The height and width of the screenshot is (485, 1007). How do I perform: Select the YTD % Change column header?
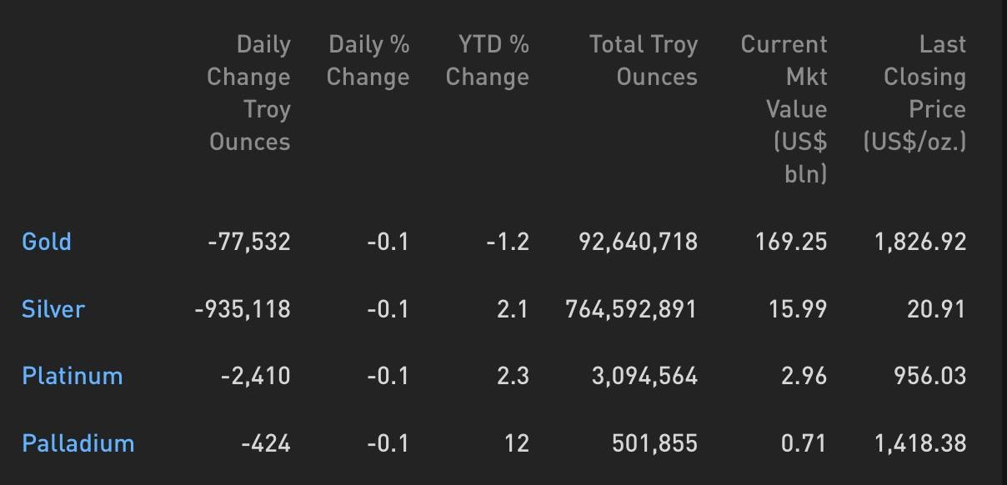pos(488,60)
